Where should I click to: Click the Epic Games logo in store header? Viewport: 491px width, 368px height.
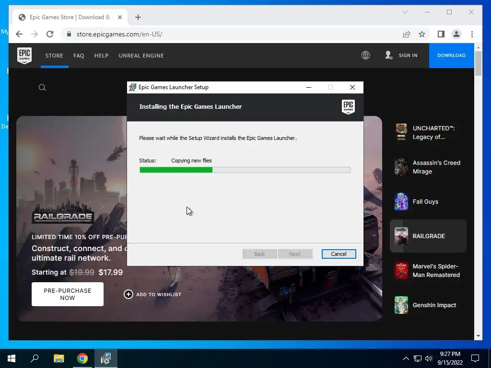click(x=24, y=56)
